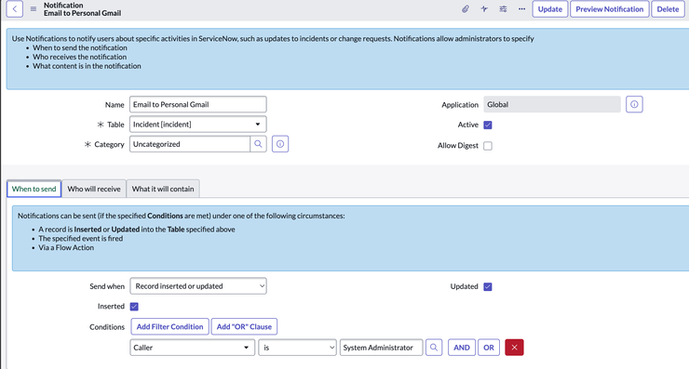Click into the Category input field
The image size is (689, 369).
(x=190, y=144)
